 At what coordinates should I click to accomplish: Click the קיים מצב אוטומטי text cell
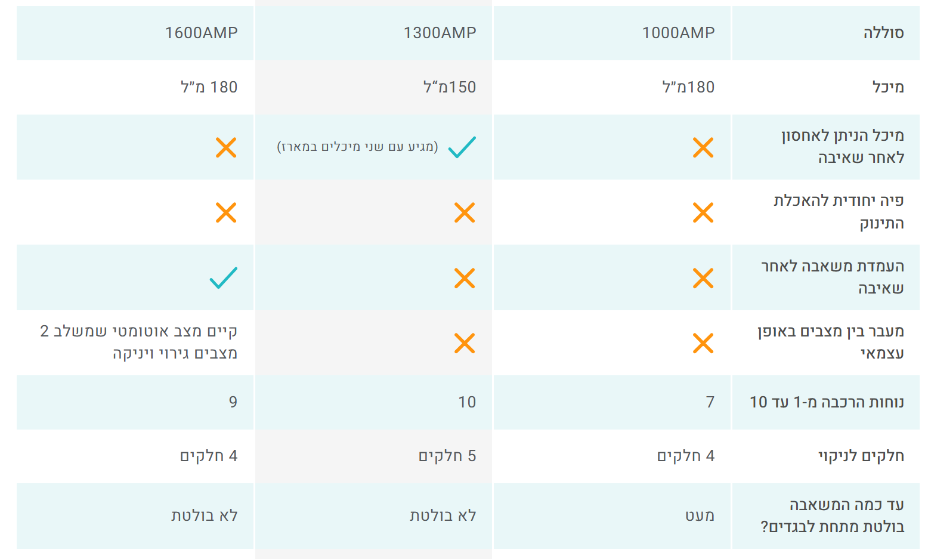(x=139, y=342)
